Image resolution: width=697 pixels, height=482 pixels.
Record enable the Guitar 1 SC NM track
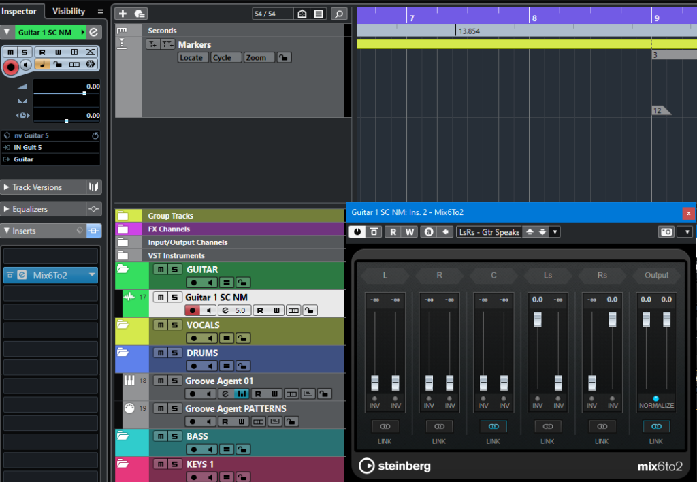(x=192, y=310)
